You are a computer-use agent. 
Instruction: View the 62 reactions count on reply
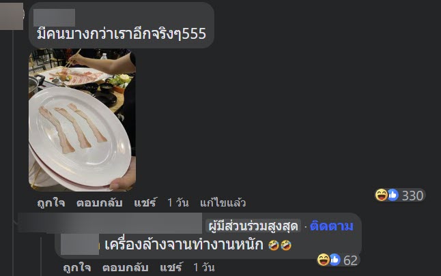point(350,260)
